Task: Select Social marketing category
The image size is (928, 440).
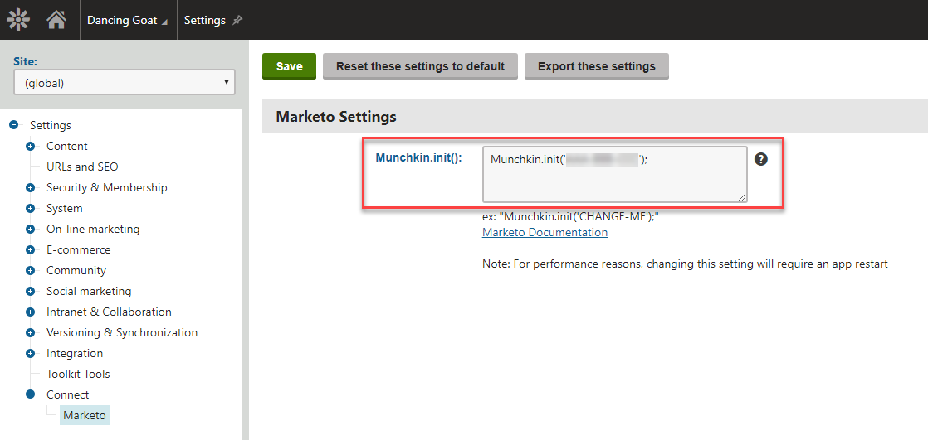Action: [x=89, y=291]
